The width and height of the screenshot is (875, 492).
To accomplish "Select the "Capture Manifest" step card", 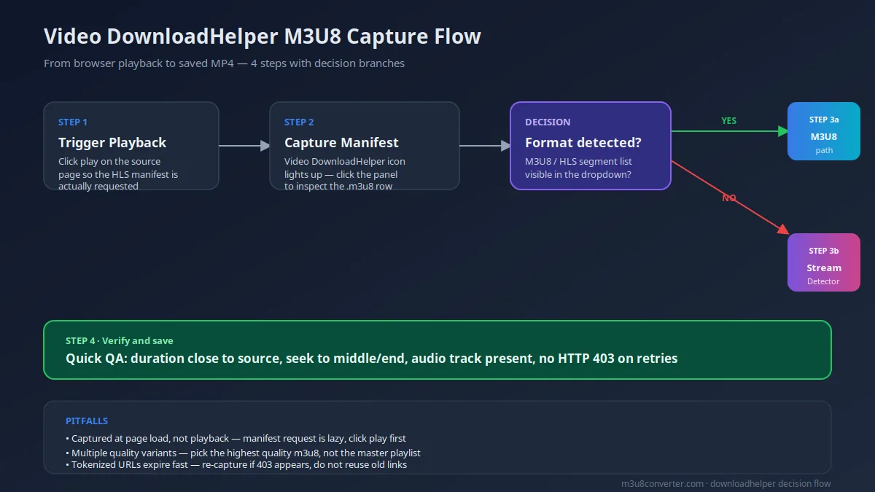I will [x=365, y=146].
